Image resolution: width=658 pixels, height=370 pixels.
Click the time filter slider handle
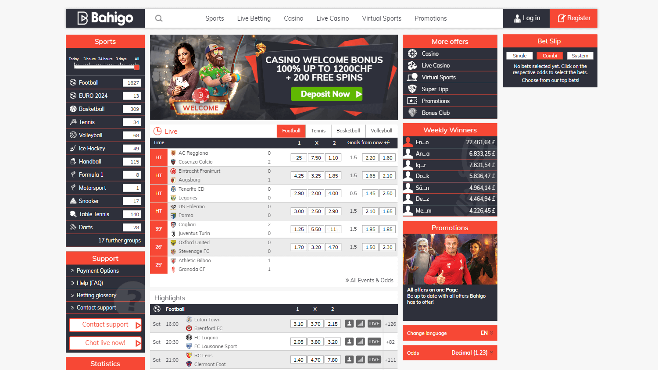click(x=137, y=67)
